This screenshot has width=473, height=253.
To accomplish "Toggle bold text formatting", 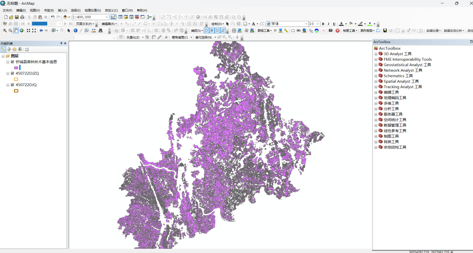I will [323, 24].
